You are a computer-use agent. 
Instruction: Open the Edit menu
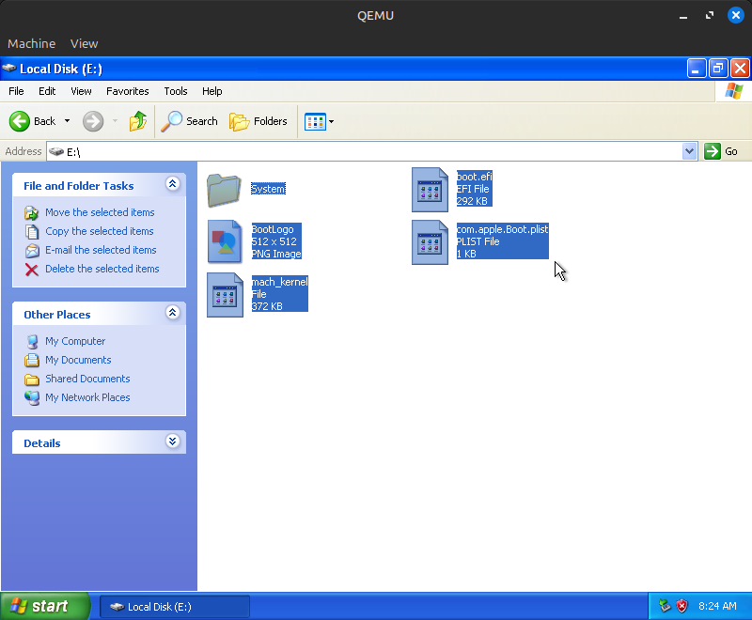(47, 91)
